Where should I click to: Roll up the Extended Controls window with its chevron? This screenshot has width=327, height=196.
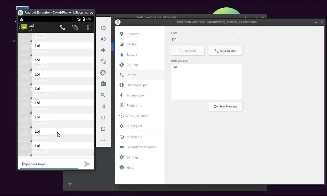[x=316, y=22]
